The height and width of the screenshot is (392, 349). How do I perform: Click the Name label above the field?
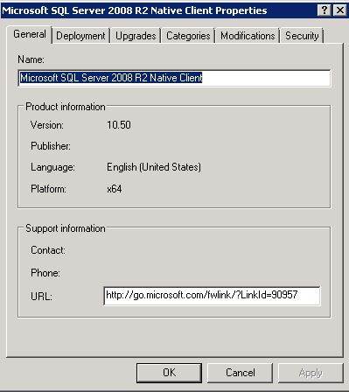click(31, 59)
